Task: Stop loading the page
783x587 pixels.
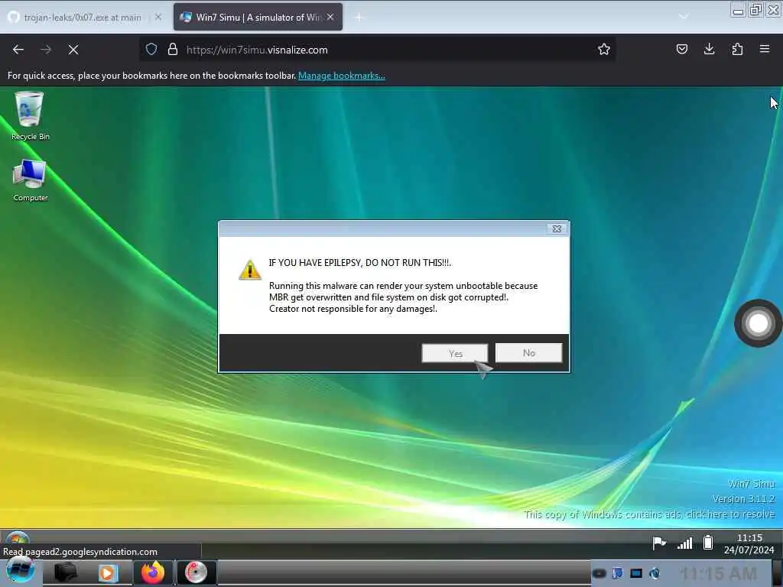Action: (73, 50)
